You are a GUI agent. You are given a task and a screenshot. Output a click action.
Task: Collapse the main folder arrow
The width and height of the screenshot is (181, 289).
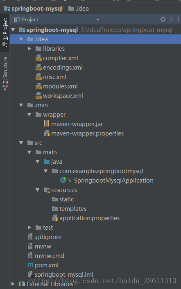point(29,152)
